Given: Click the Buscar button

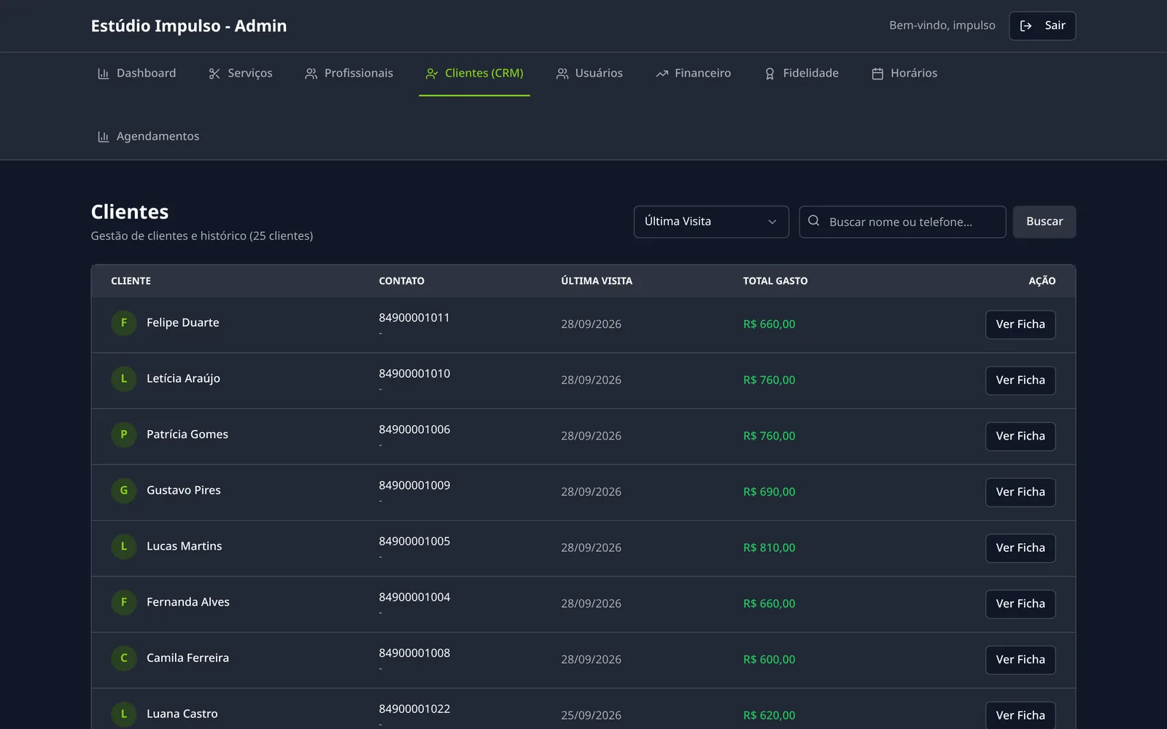Looking at the screenshot, I should [x=1044, y=222].
